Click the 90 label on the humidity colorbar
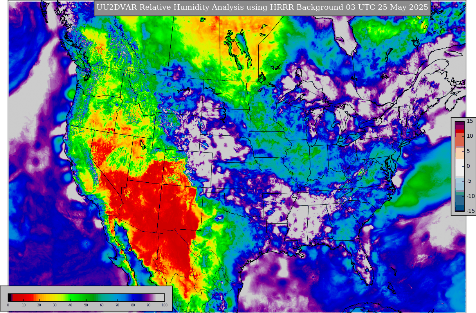 [149, 305]
